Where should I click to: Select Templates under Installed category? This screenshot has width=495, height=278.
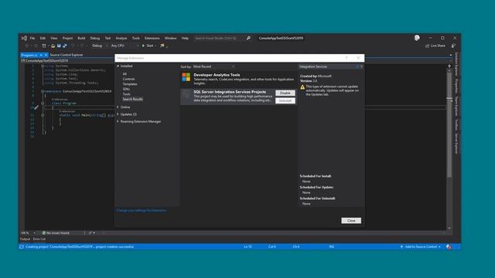pos(130,84)
